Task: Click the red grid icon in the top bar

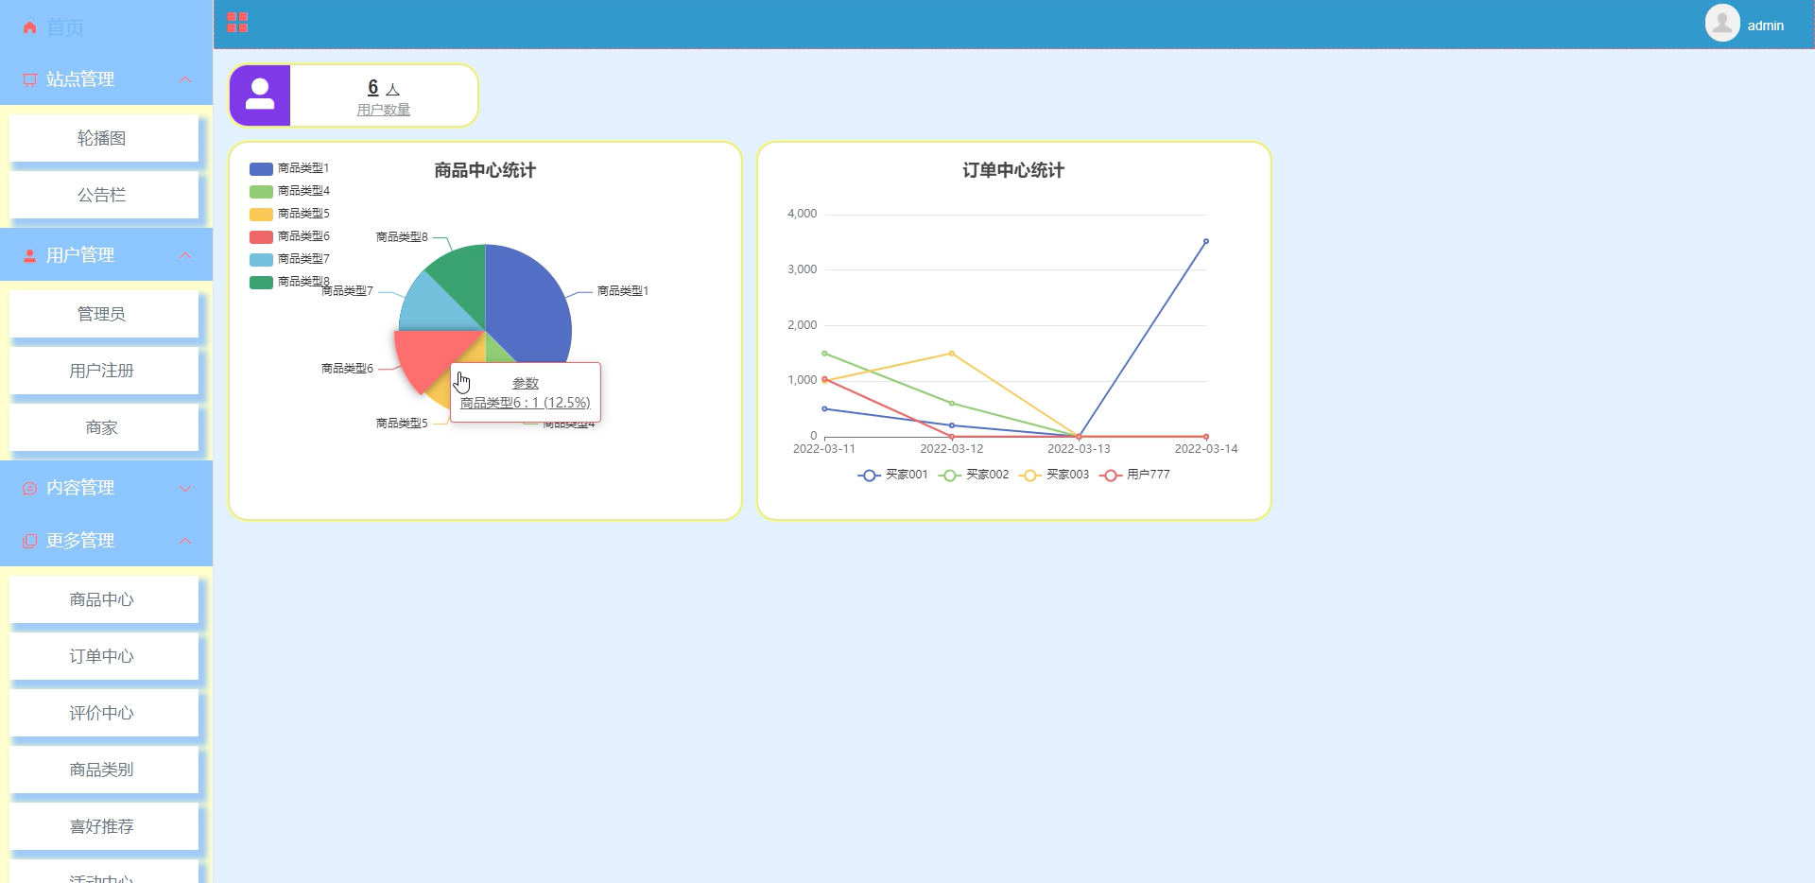Action: [237, 22]
